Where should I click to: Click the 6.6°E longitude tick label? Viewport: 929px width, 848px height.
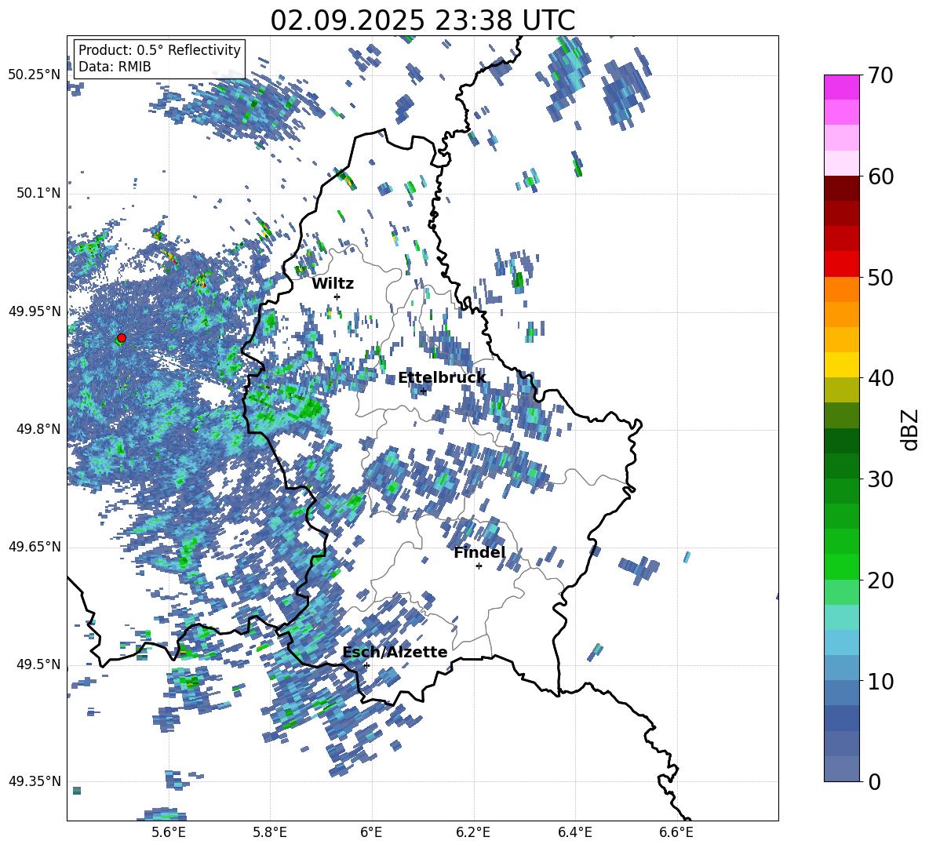tap(676, 833)
